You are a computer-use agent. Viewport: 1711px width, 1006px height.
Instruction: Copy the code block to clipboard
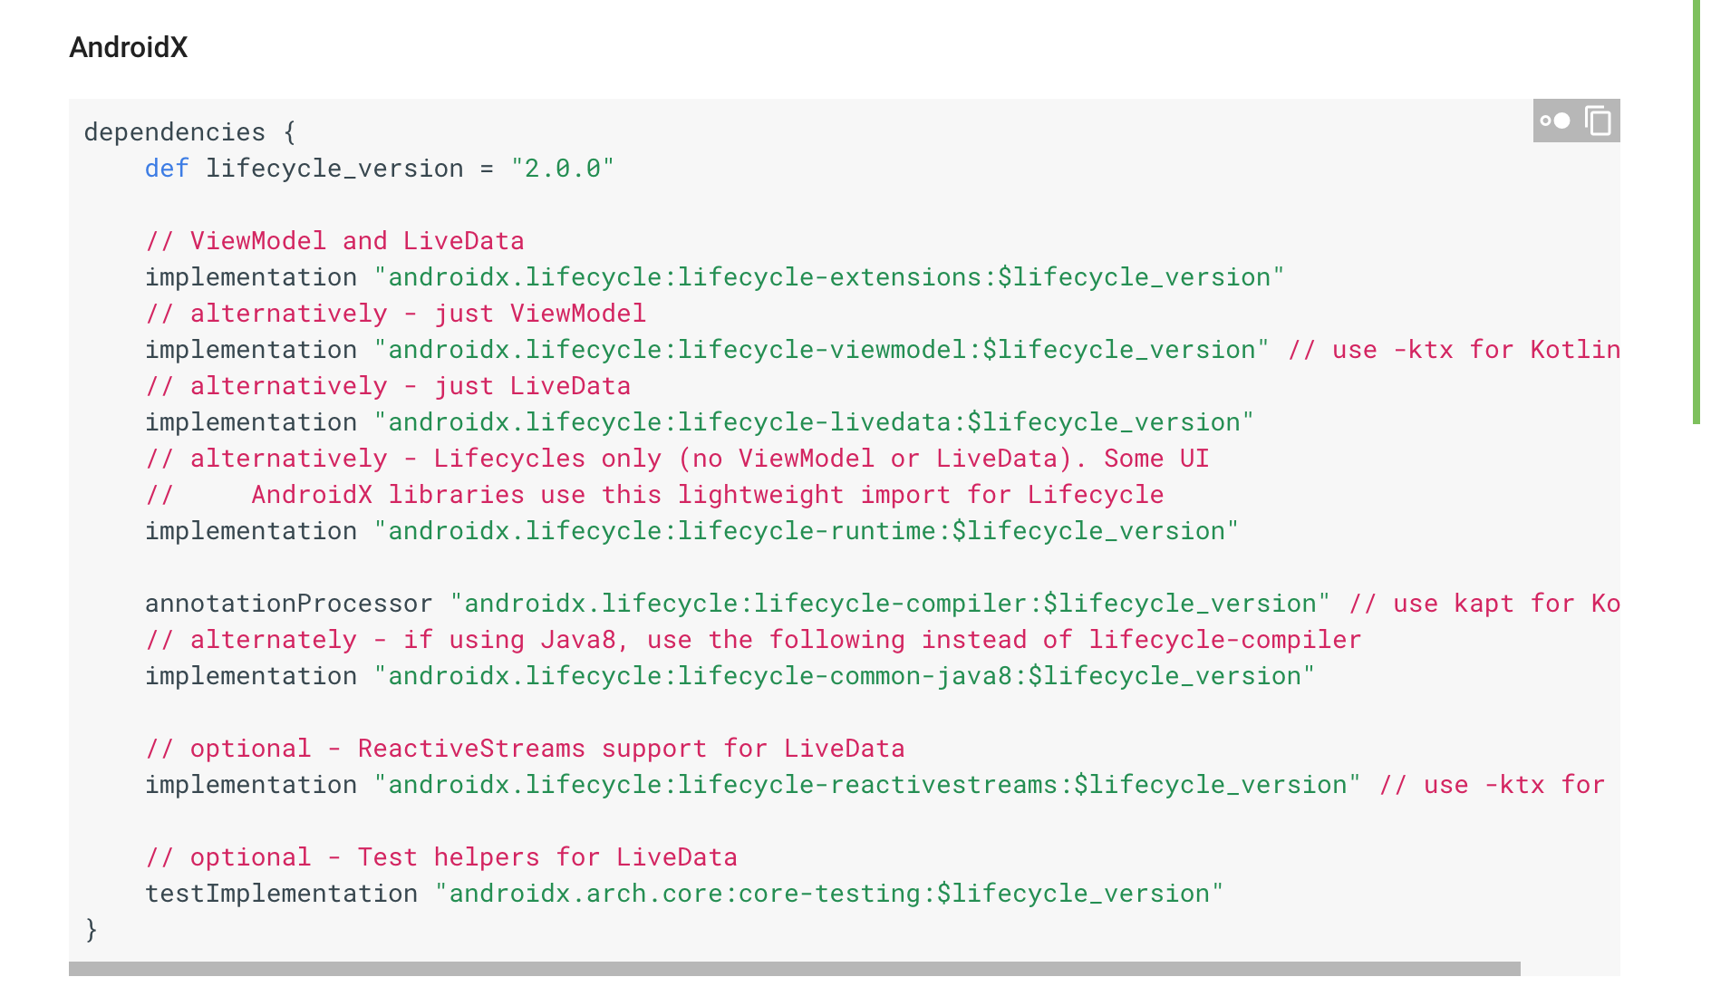[x=1598, y=121]
